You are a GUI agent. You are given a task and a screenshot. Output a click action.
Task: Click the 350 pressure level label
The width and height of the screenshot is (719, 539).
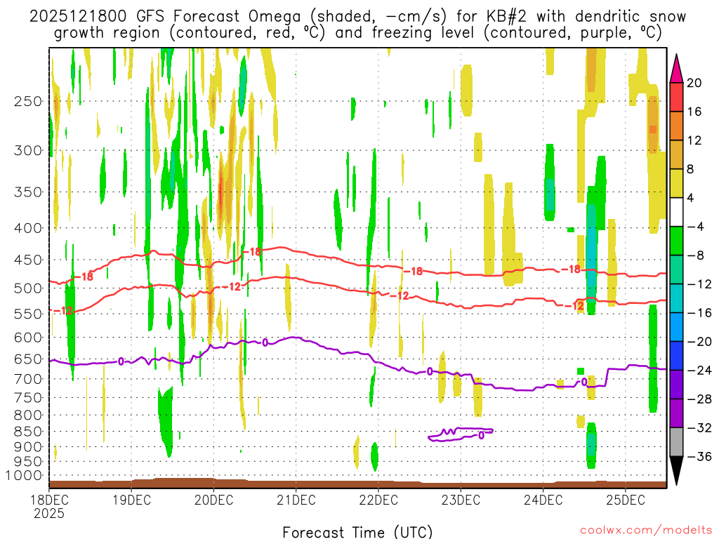tap(28, 192)
